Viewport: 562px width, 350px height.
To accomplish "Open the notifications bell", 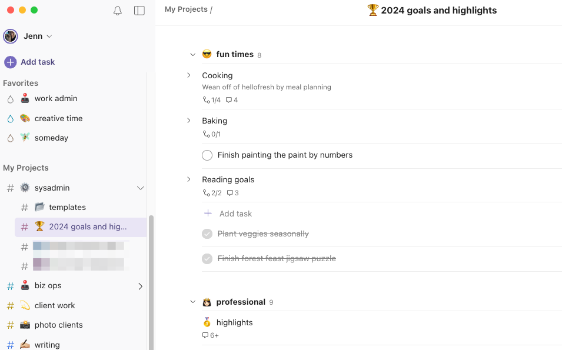I will click(x=118, y=11).
